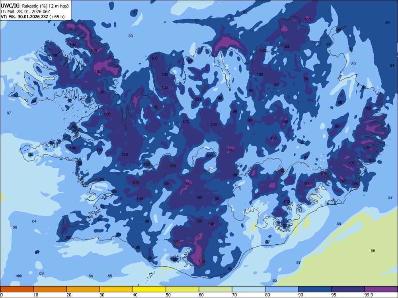Pick the bright yellow 40–50 legend swatch
398x298 pixels.
[x=149, y=289]
